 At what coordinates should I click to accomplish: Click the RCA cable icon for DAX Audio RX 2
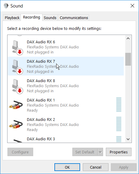tap(16, 124)
